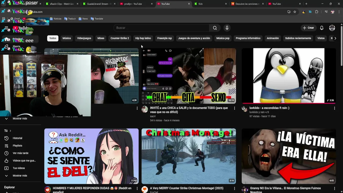Click the FoxTail channel avatar

[x=145, y=190]
